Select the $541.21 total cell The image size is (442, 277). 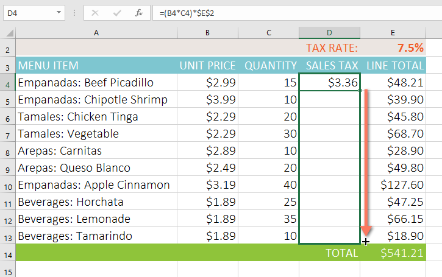393,253
